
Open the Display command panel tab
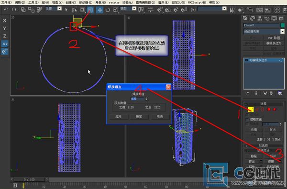pos(274,18)
